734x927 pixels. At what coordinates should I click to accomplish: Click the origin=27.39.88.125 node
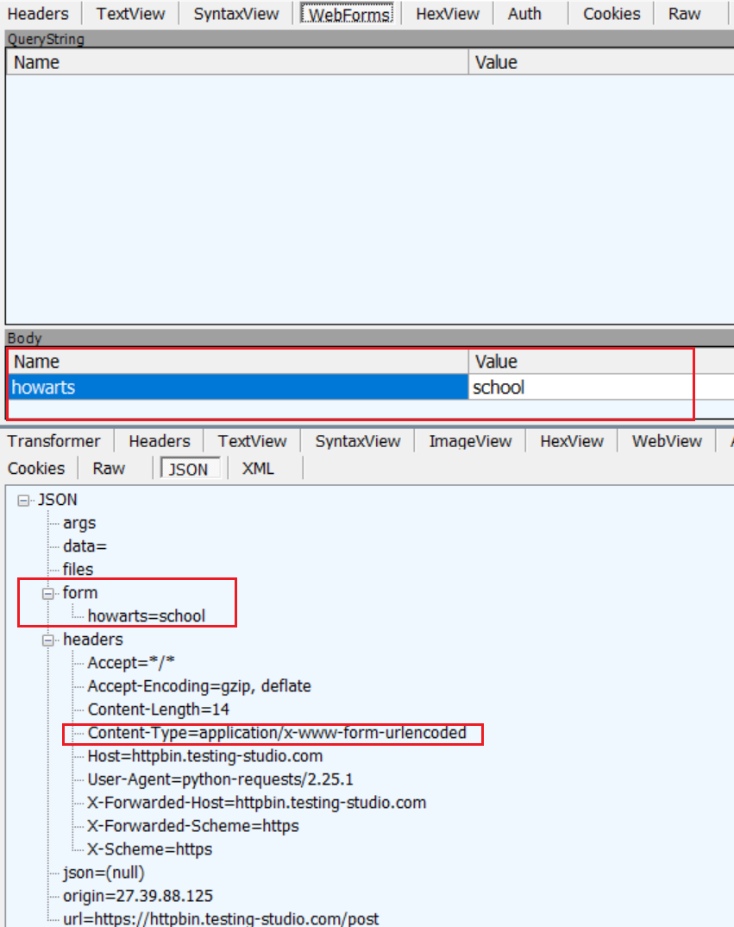point(137,896)
